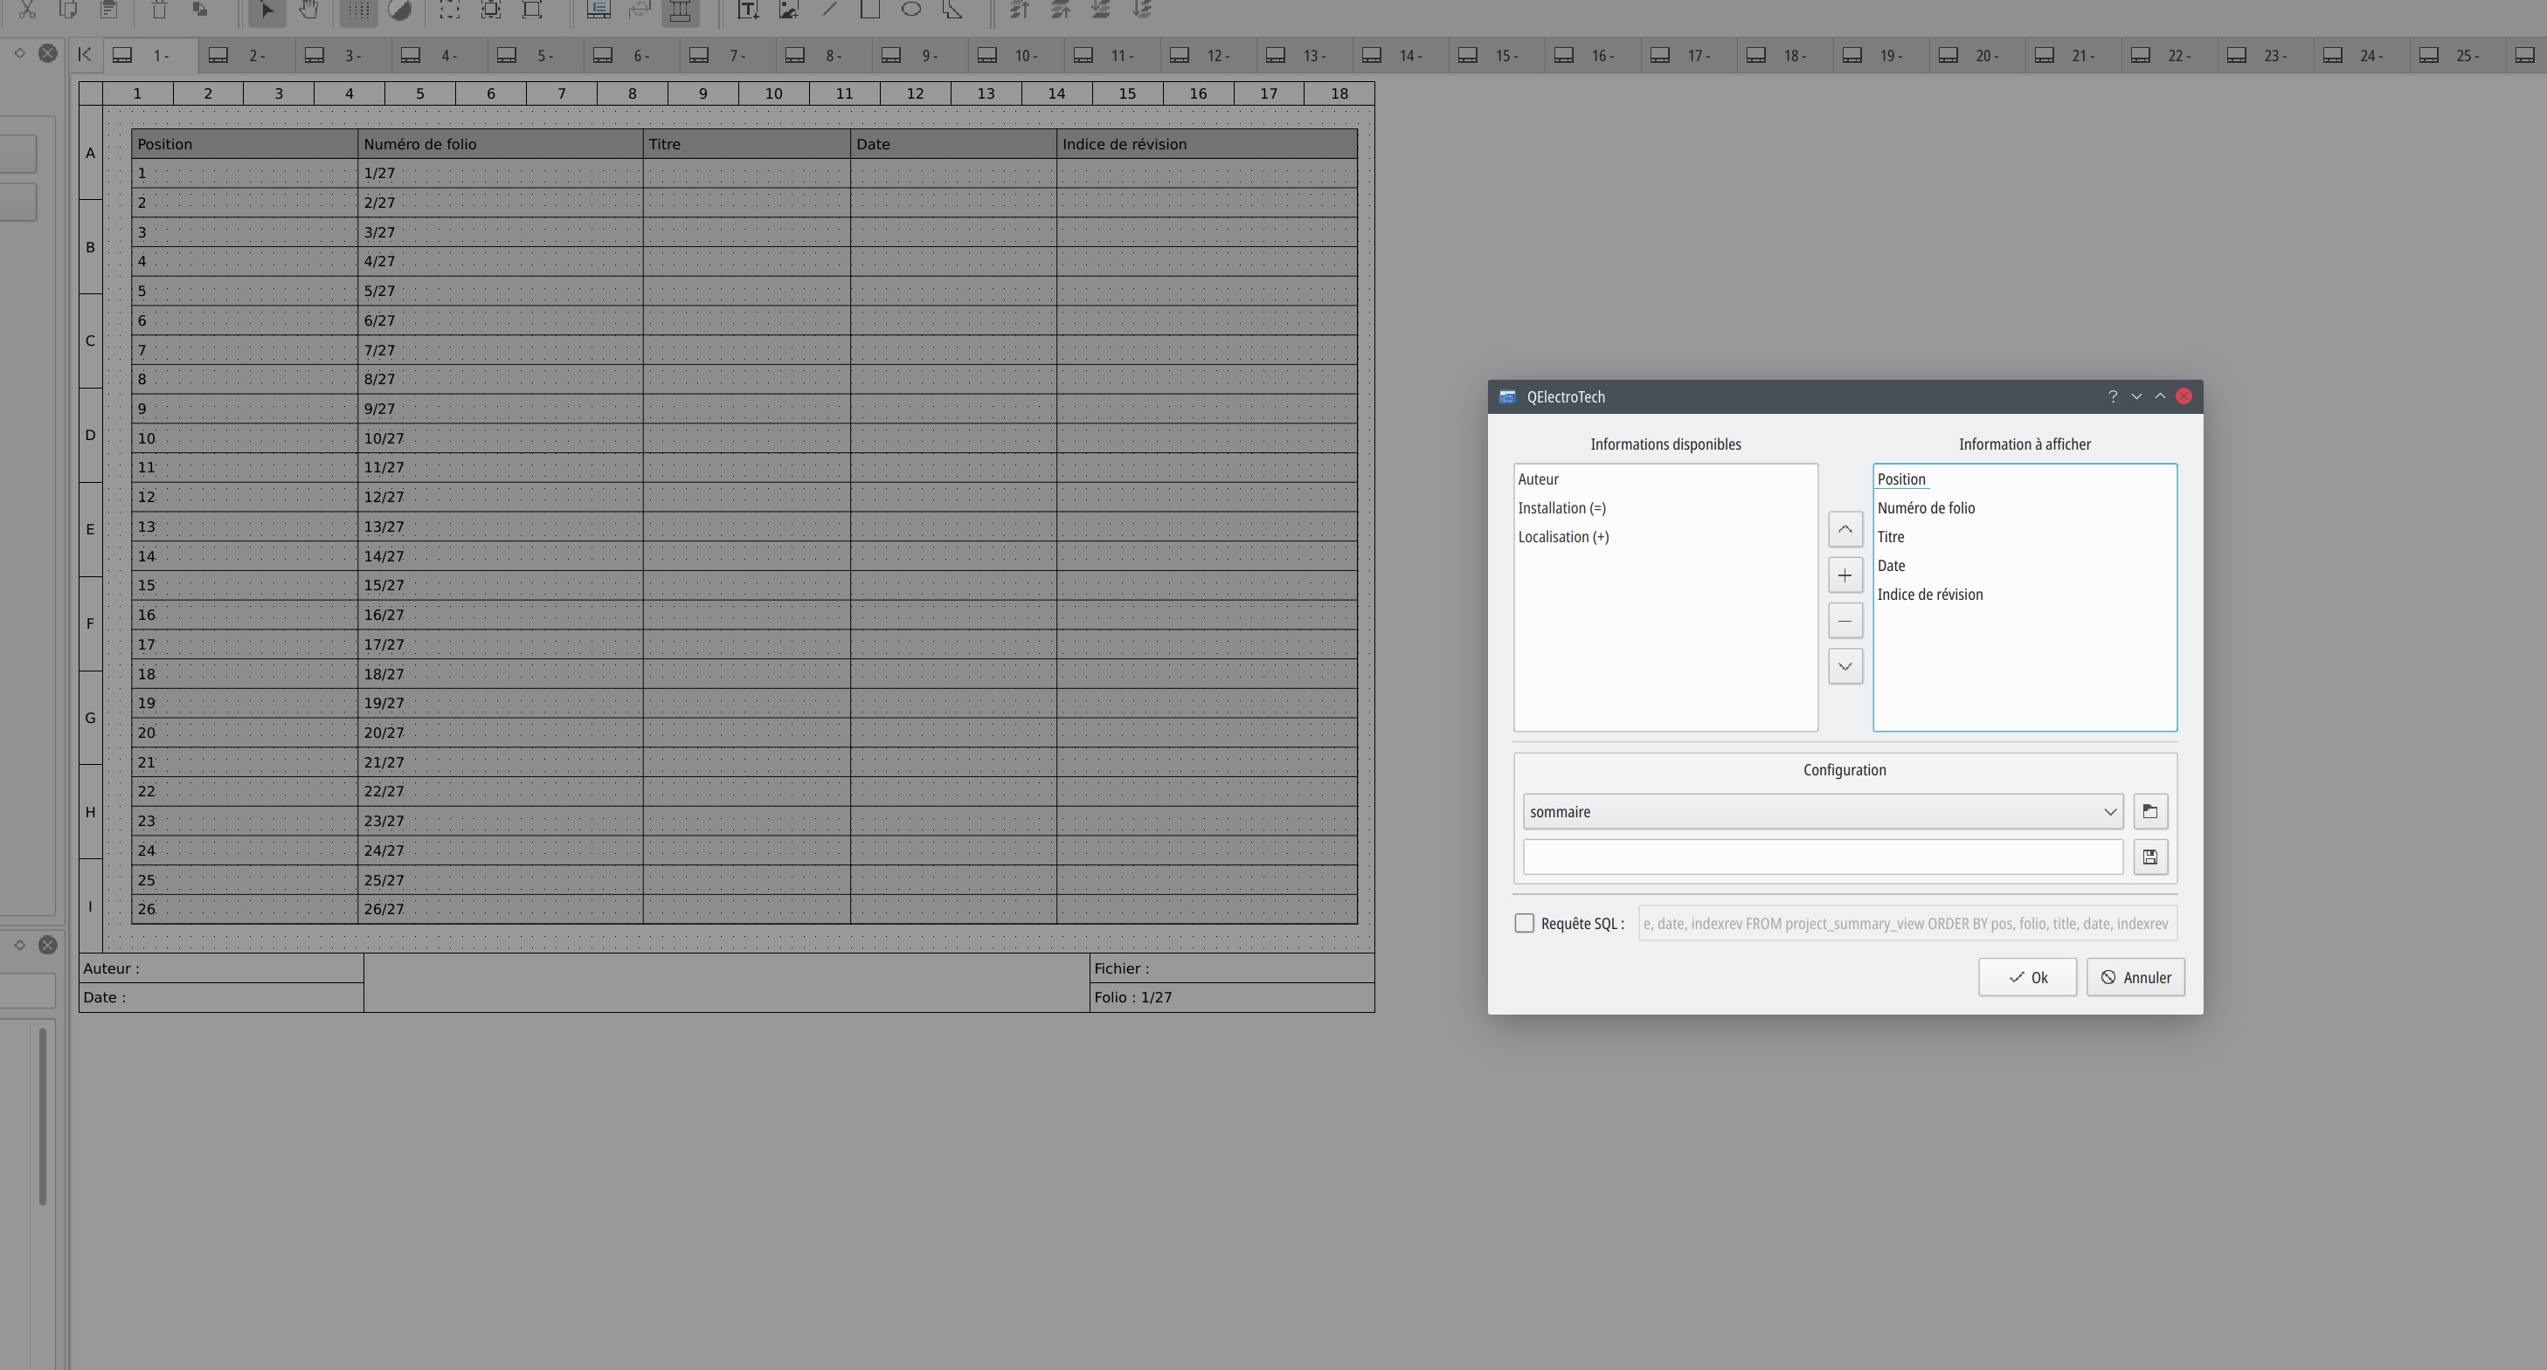Click the dialog help question mark icon

tap(2112, 396)
